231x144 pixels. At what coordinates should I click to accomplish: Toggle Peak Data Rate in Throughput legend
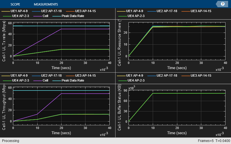68,80
